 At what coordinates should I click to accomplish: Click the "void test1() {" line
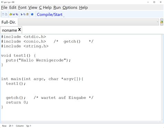tap(19, 56)
